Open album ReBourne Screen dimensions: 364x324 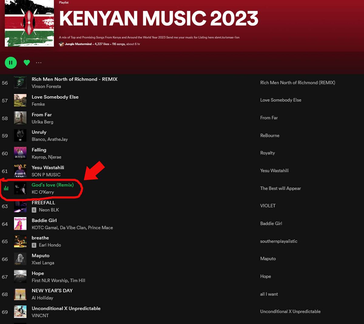(270, 135)
